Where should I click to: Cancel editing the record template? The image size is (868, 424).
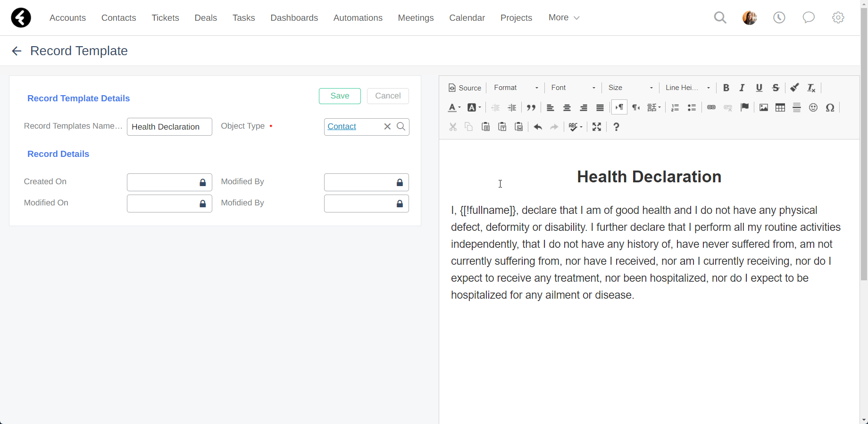tap(388, 96)
